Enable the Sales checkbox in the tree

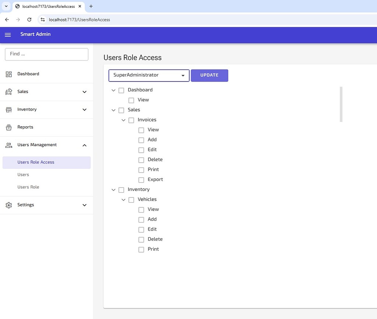[121, 110]
